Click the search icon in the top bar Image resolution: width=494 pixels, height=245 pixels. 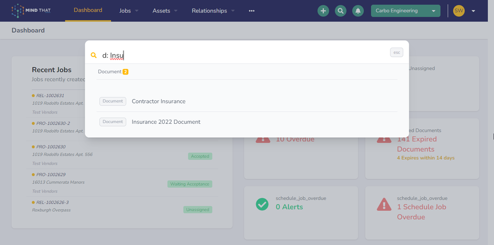pos(340,11)
